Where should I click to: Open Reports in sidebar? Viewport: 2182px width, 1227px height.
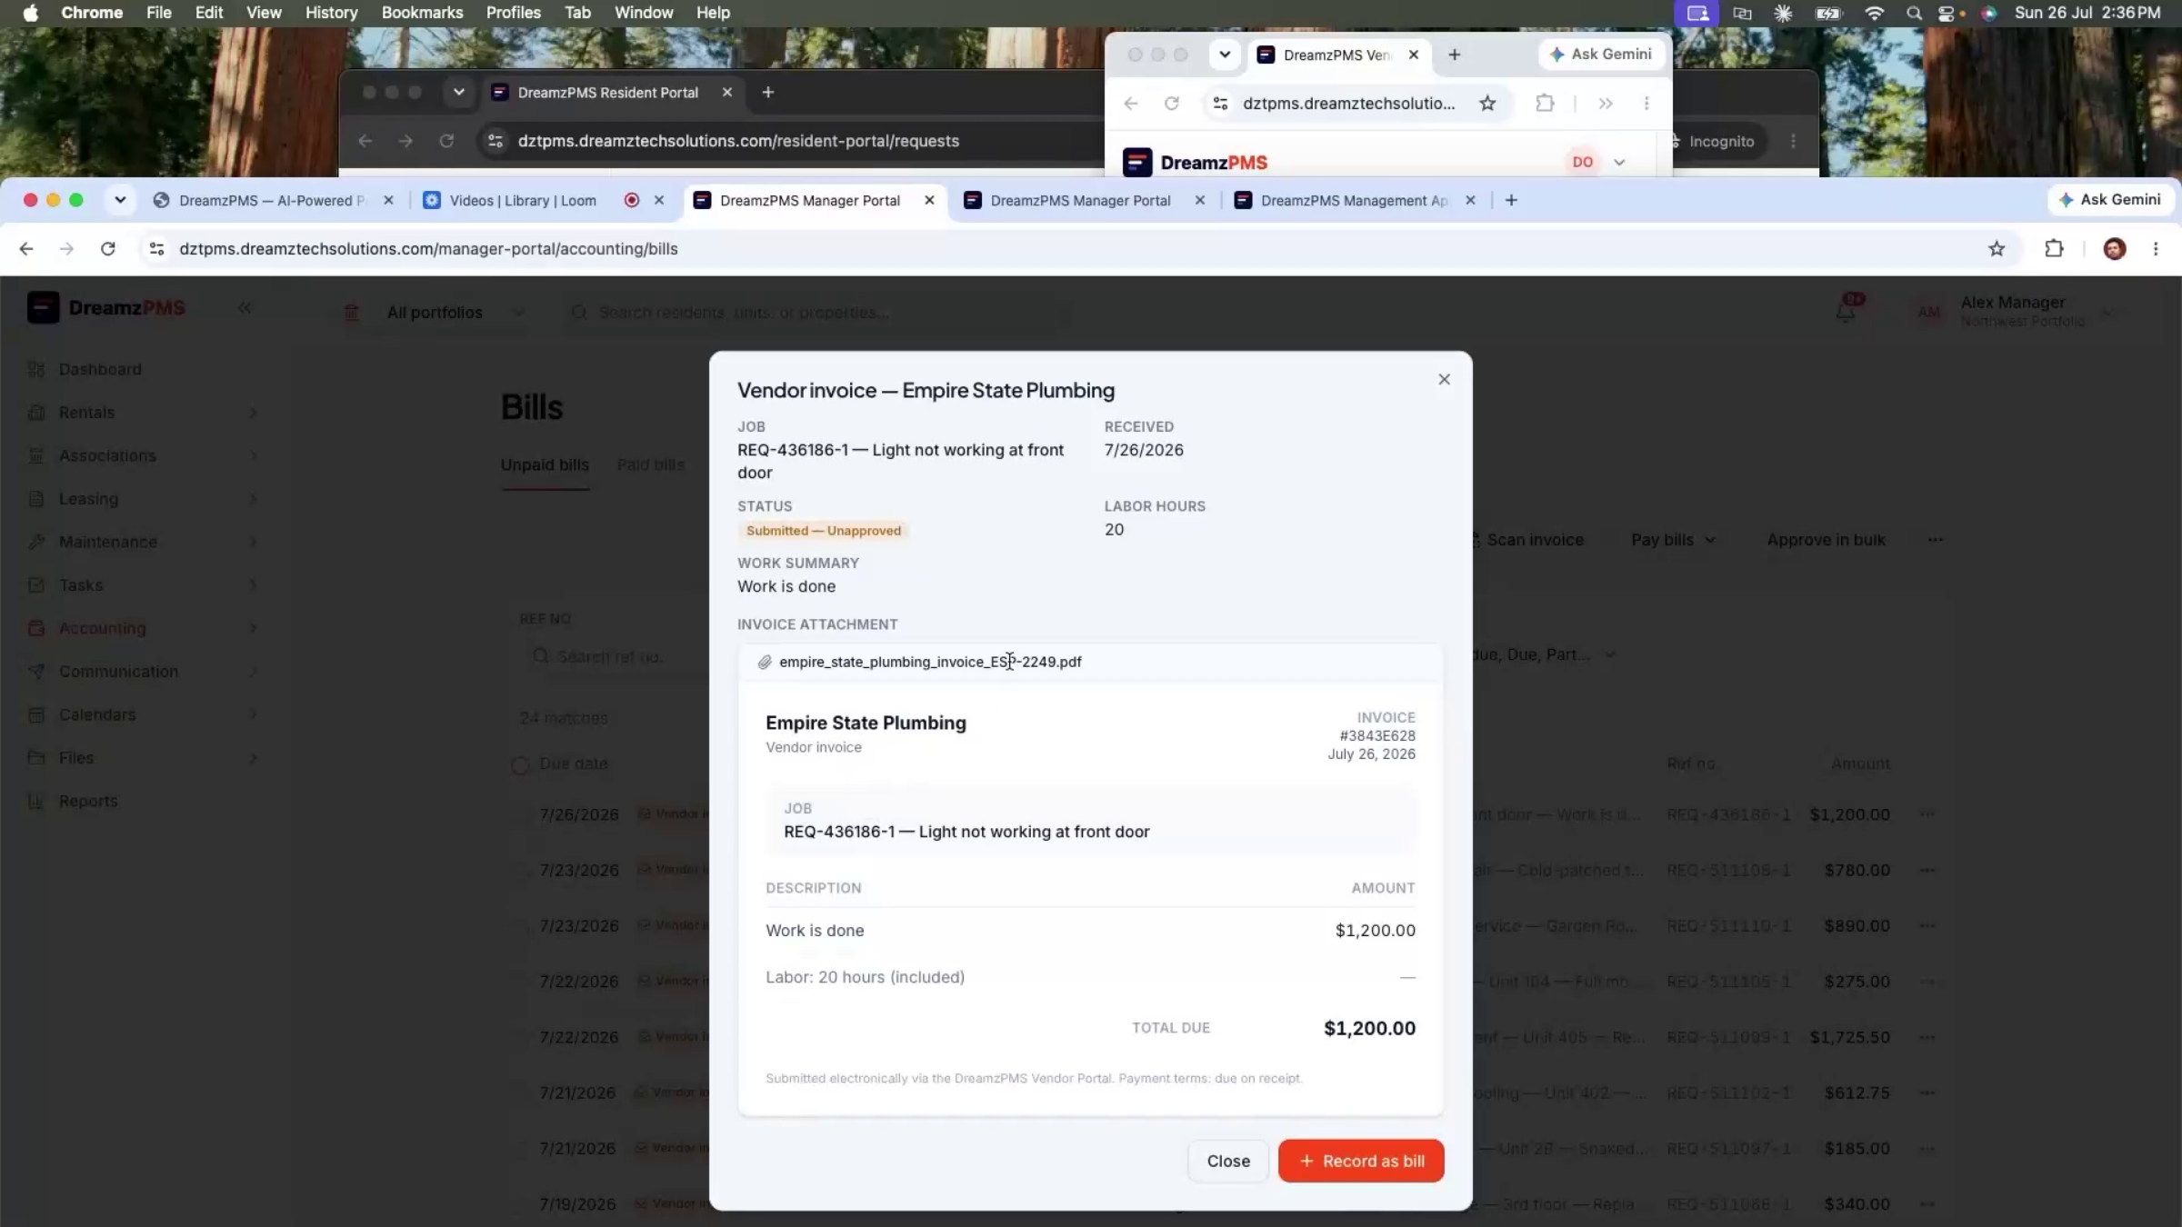88,801
